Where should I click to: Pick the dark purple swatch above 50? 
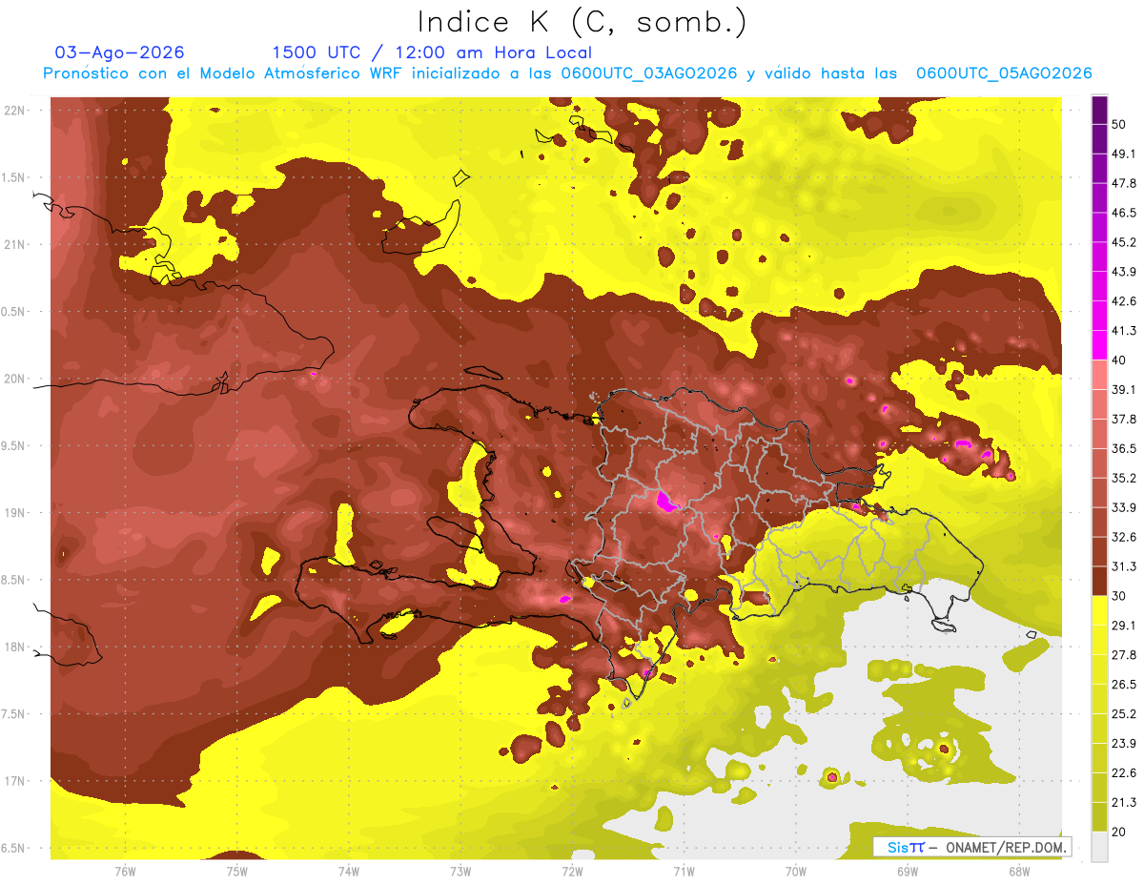click(1099, 110)
